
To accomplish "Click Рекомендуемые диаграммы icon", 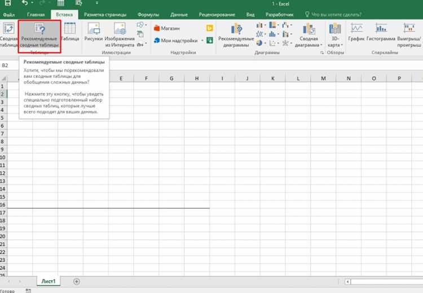I will pos(236,35).
